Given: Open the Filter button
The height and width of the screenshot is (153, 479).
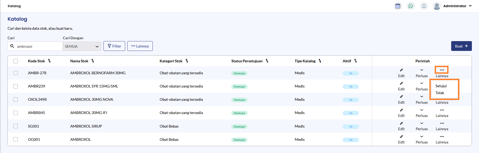Looking at the screenshot, I should pos(114,46).
